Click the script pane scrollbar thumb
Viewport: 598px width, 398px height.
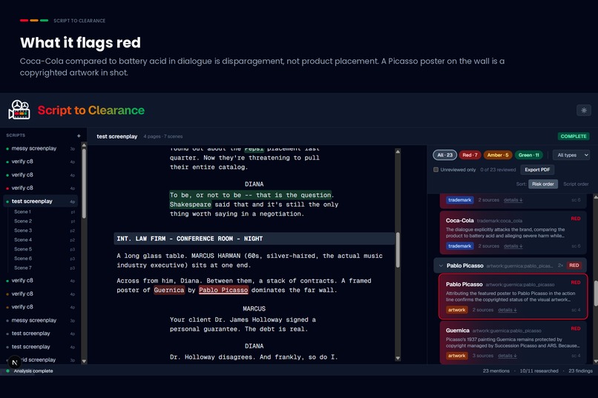tap(398, 250)
